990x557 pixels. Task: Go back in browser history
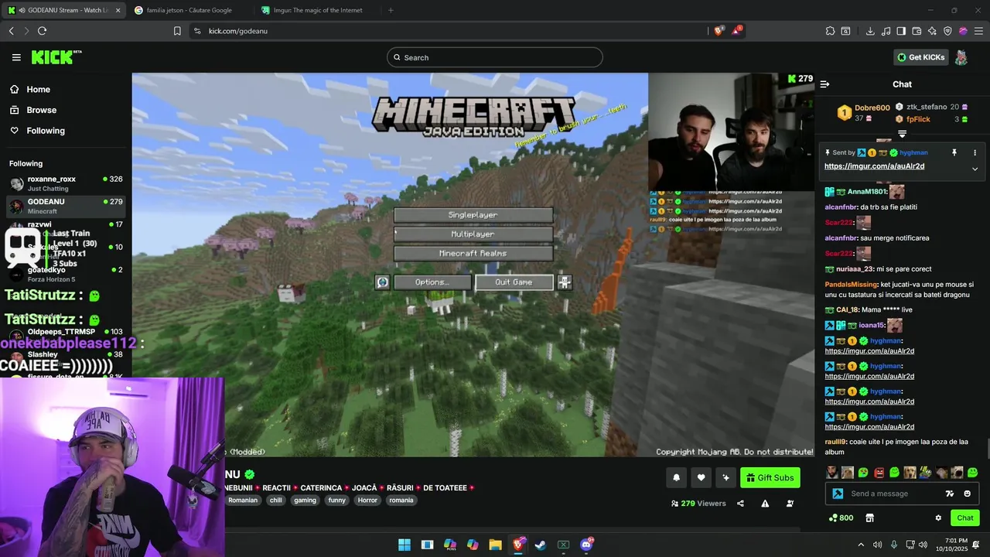[11, 31]
